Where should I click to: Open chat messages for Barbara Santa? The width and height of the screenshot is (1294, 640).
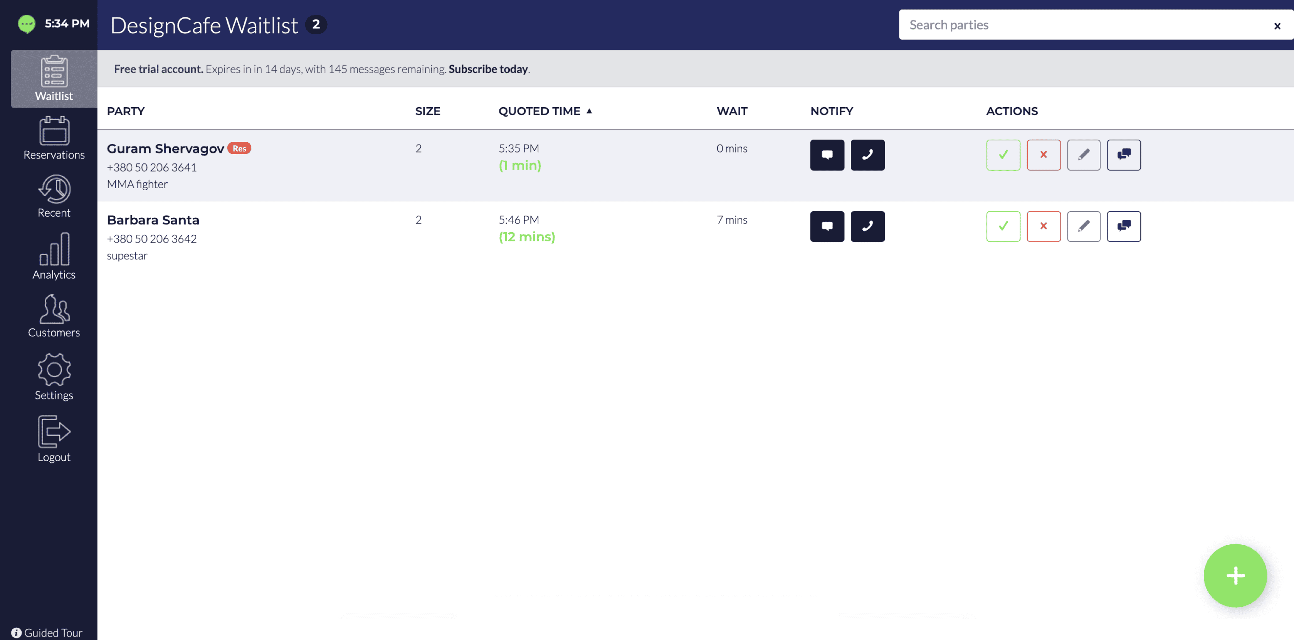(1124, 226)
